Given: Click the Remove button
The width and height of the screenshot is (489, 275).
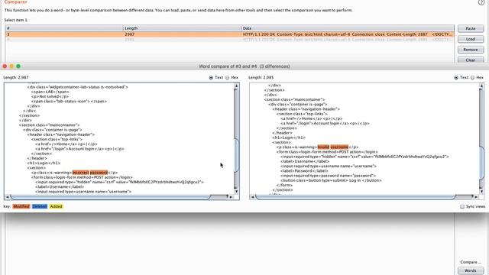Looking at the screenshot, I should coord(471,50).
